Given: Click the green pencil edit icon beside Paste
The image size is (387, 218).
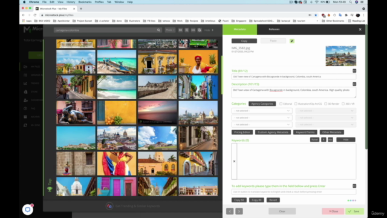Looking at the screenshot, I should pos(291,41).
